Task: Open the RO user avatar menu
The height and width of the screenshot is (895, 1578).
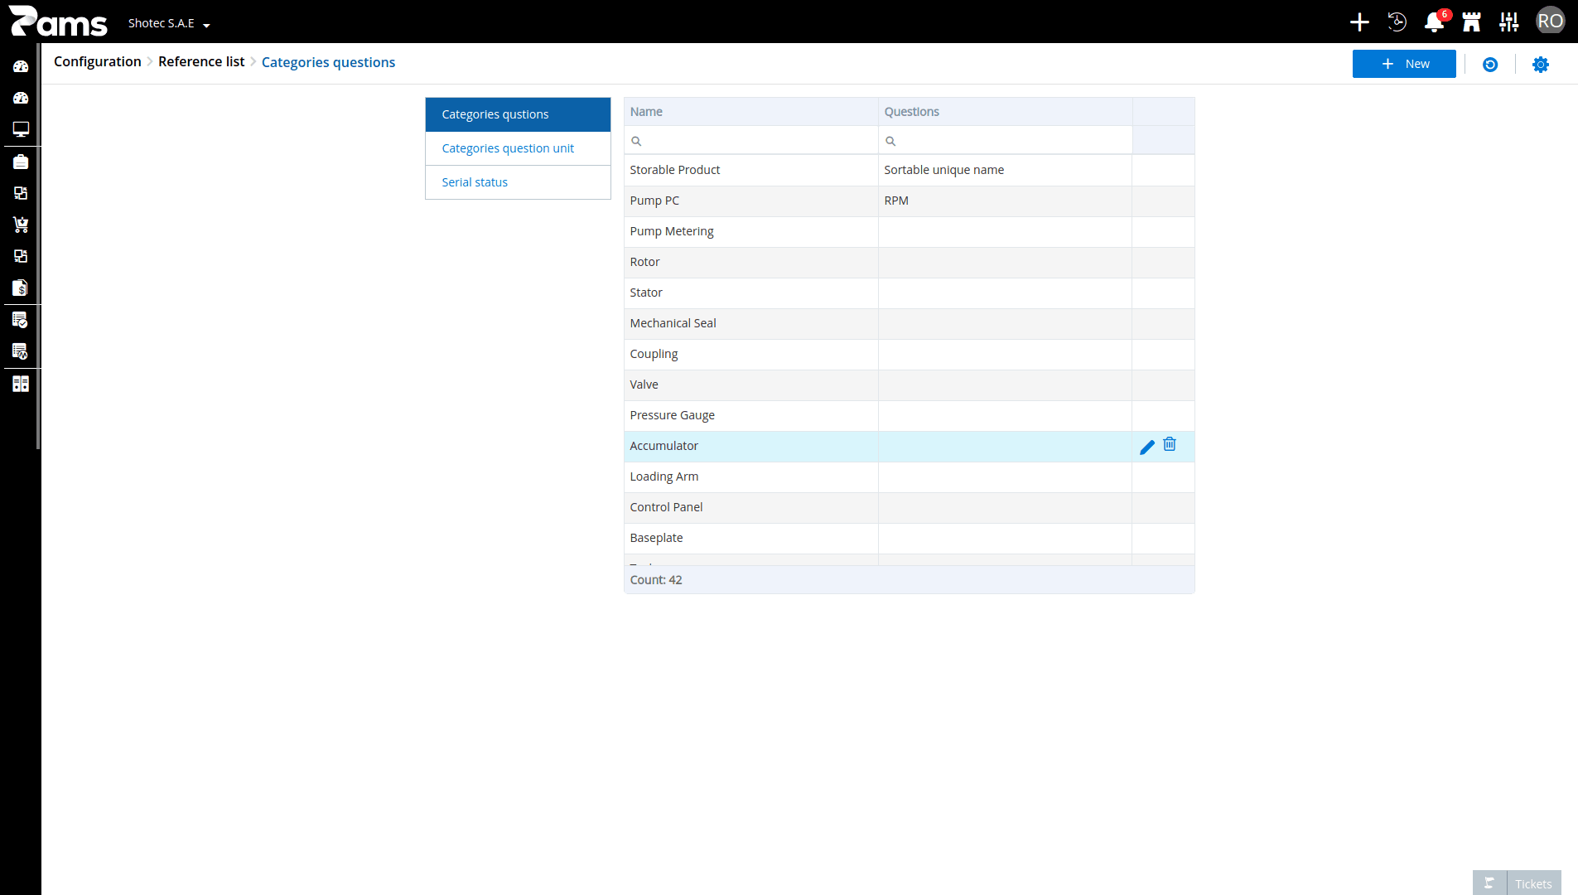Action: (1550, 22)
